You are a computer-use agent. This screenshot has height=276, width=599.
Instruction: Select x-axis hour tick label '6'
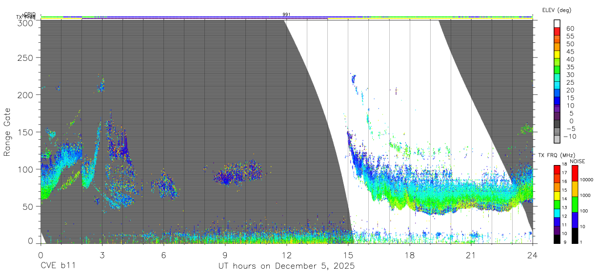pyautogui.click(x=163, y=255)
